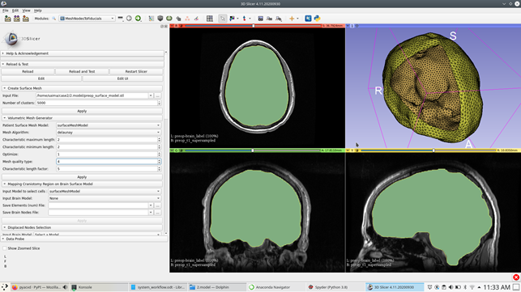Go to the previous module
Viewport: 521px width, 292px height.
(x=129, y=19)
